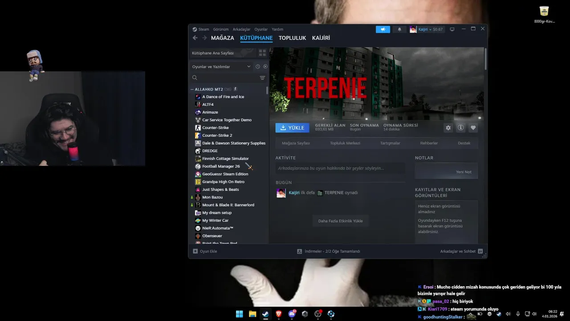Open Discord from the taskbar
The width and height of the screenshot is (570, 321).
[x=292, y=314]
